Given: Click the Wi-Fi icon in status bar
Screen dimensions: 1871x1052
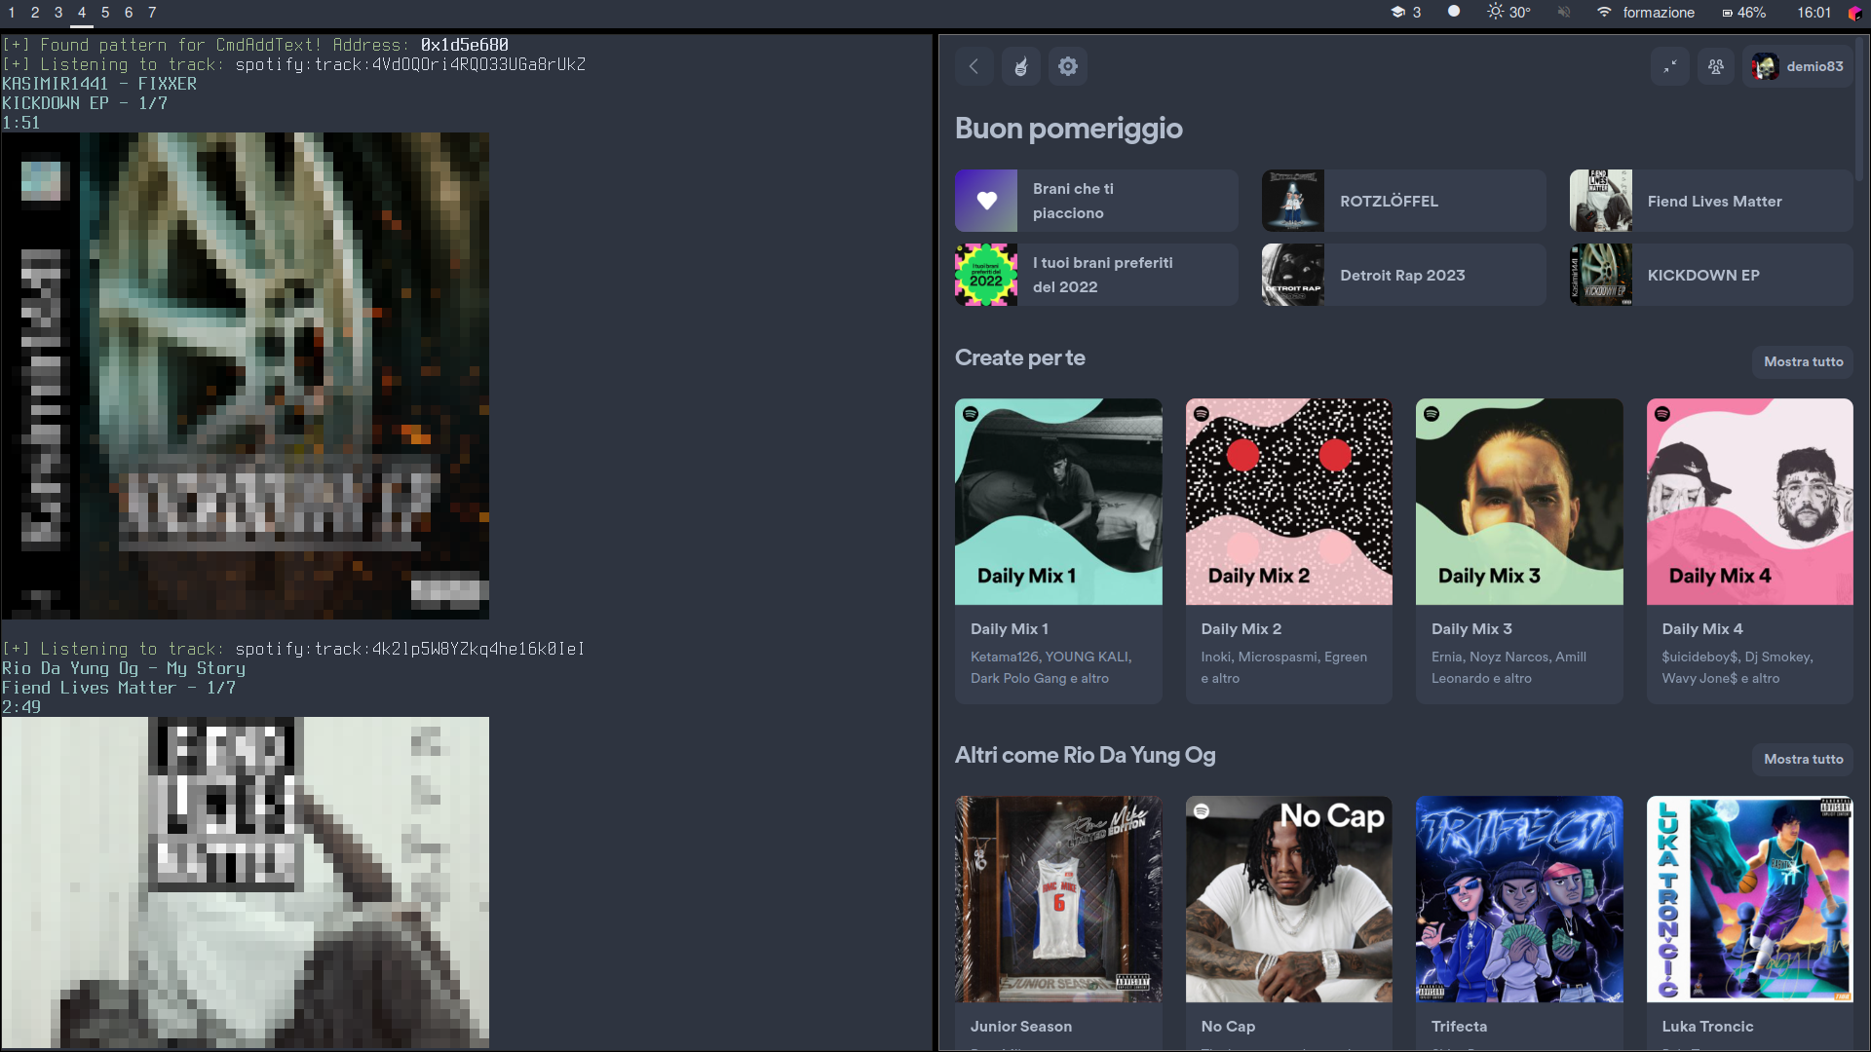Looking at the screenshot, I should tap(1603, 12).
